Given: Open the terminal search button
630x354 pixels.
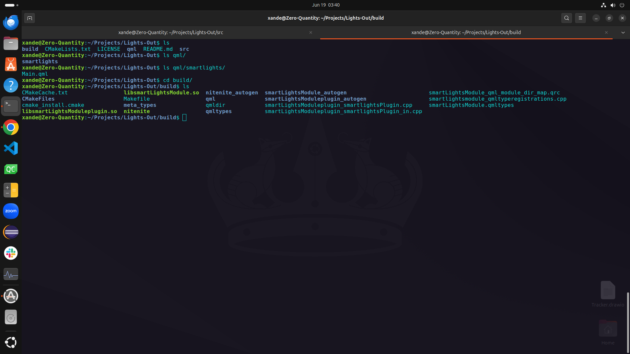Looking at the screenshot, I should click(x=567, y=18).
